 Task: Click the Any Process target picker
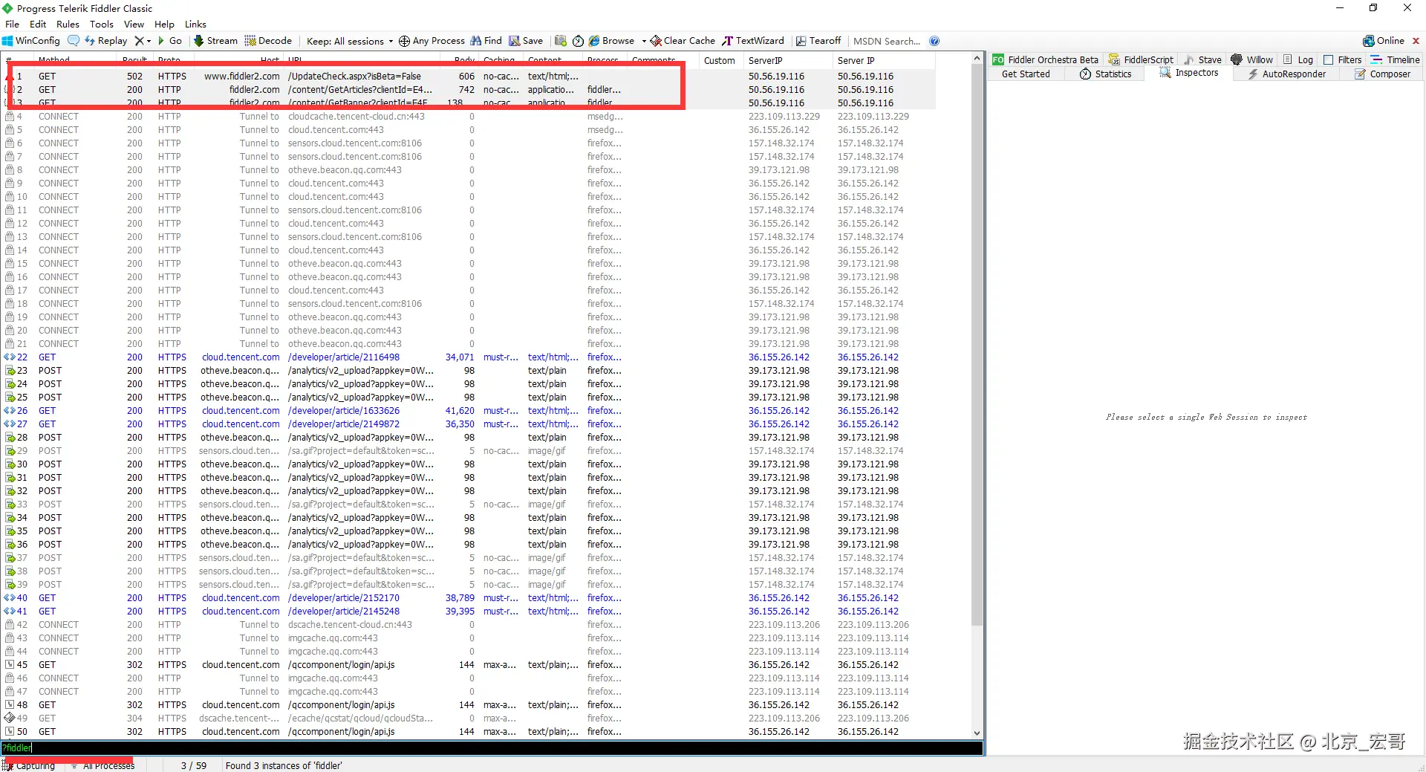[432, 41]
